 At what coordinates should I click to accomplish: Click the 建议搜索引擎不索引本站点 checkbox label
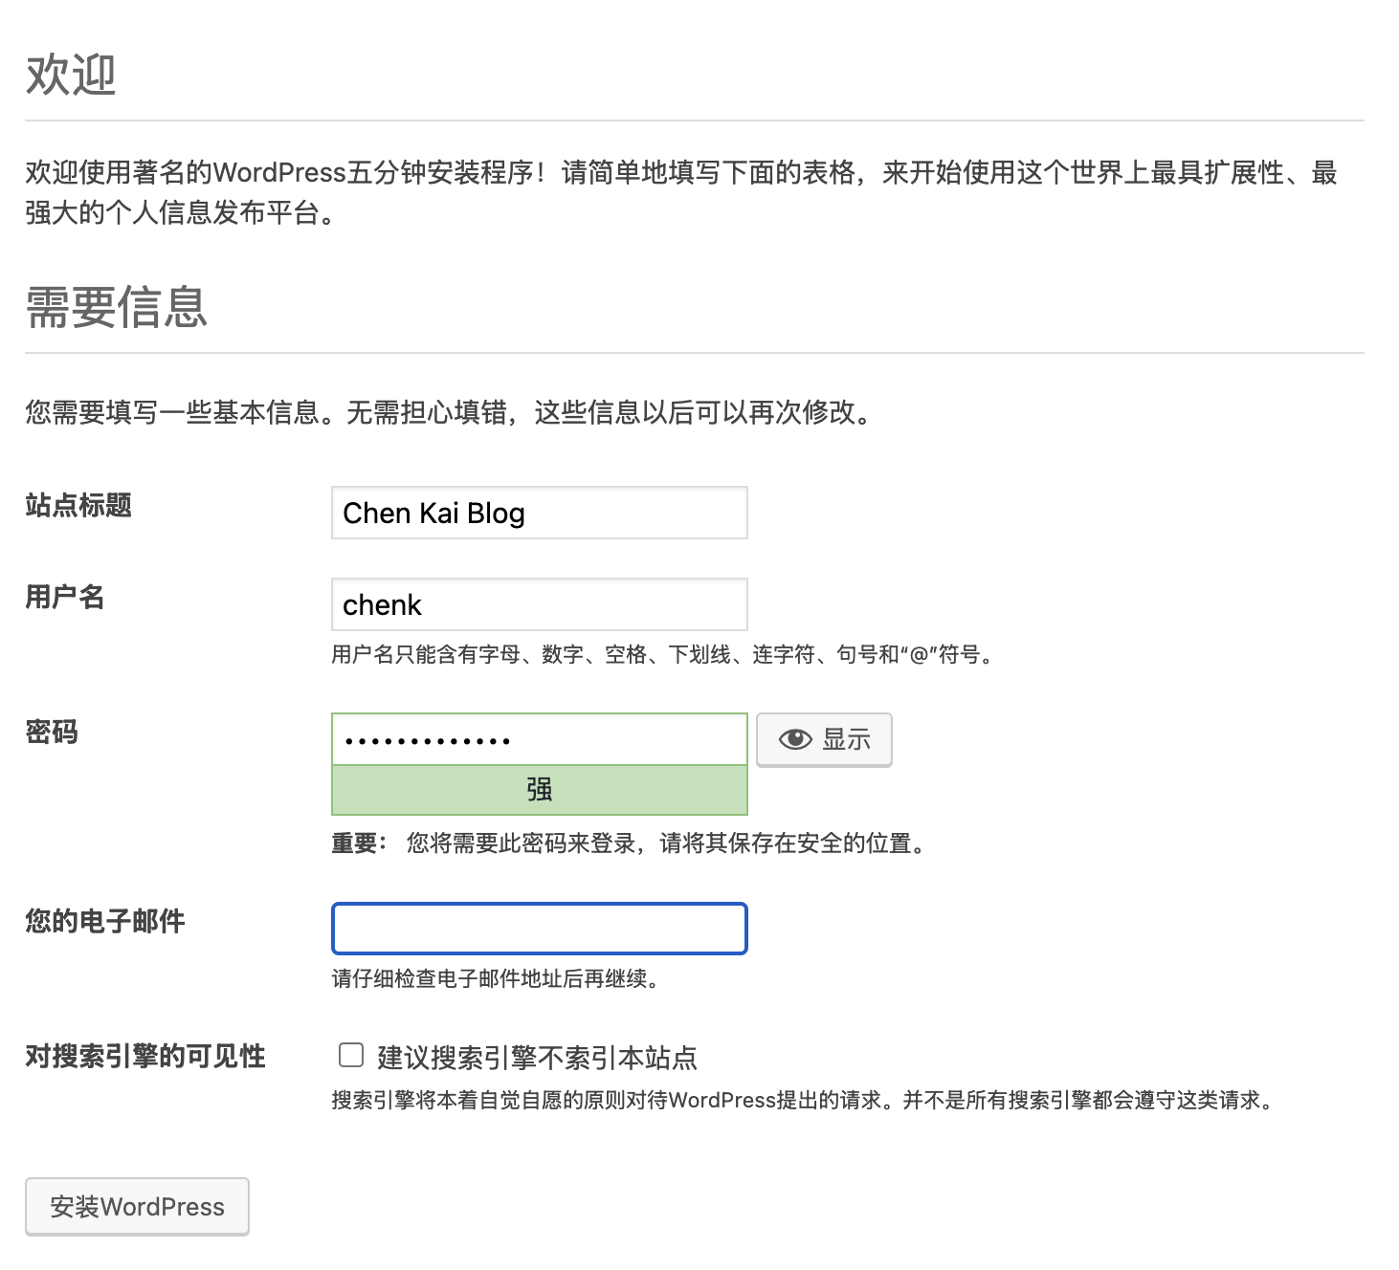[x=537, y=1058]
